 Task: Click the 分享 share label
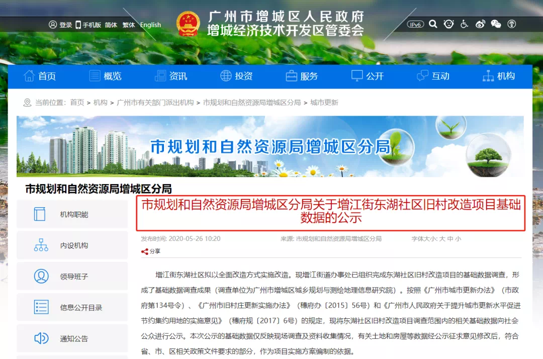click(155, 251)
